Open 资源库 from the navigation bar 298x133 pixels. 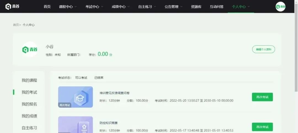196,7
